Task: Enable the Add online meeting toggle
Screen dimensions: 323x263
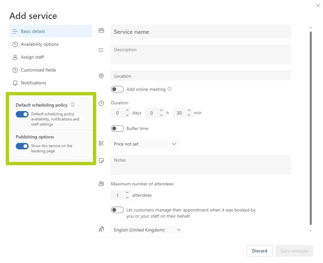Action: point(117,89)
